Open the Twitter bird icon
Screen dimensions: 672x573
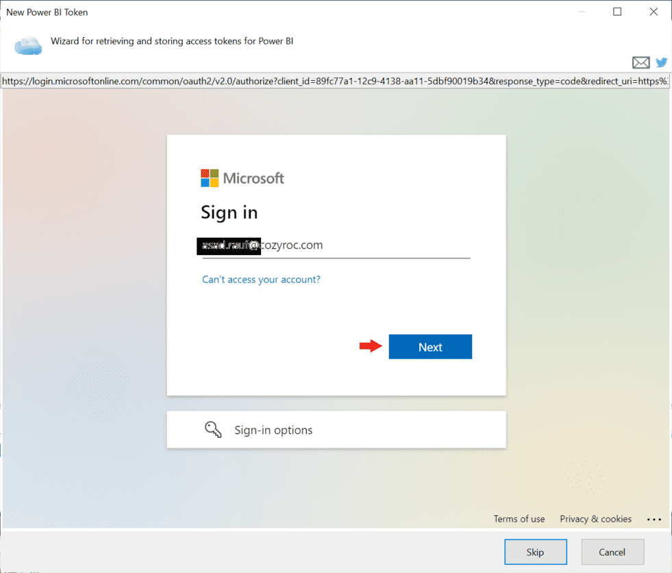[661, 62]
